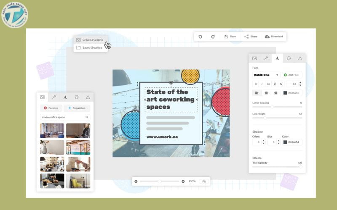Image resolution: width=337 pixels, height=210 pixels.
Task: Select right text alignment icon
Action: 275,93
